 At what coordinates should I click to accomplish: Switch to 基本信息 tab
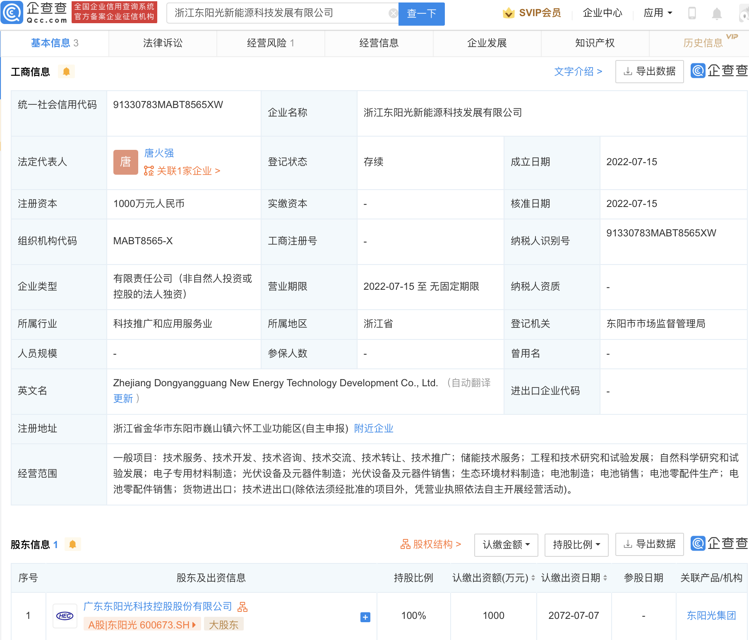[x=55, y=43]
